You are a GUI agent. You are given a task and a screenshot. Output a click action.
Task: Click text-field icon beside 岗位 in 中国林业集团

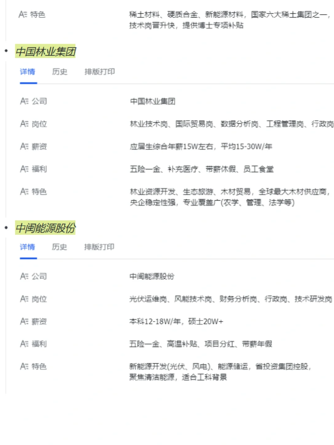(x=24, y=124)
